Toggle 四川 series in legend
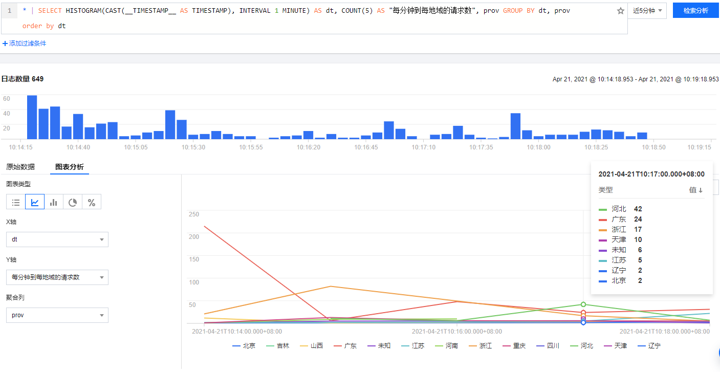The height and width of the screenshot is (372, 720). (x=548, y=346)
